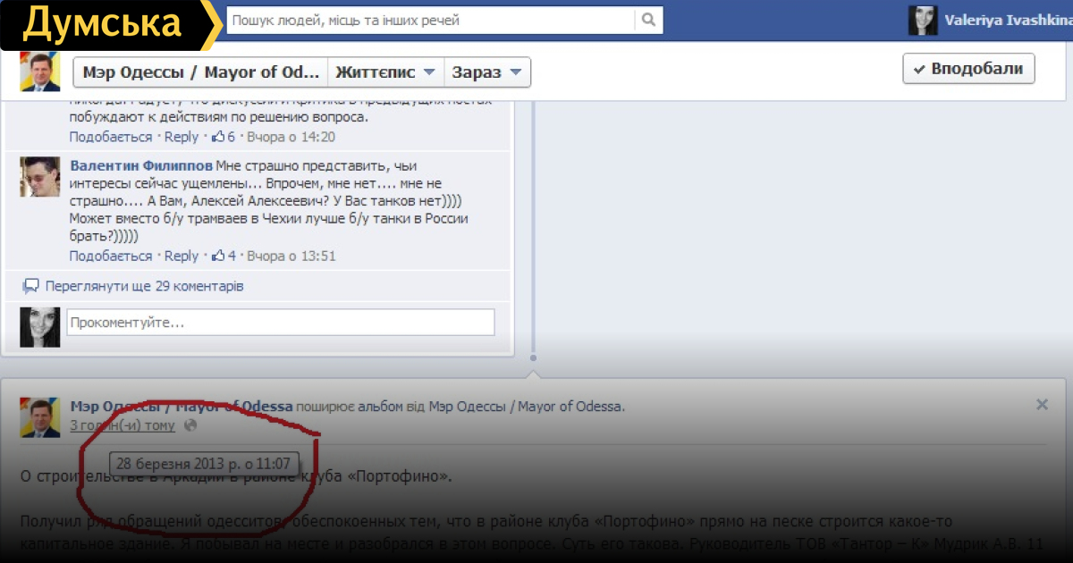Viewport: 1073px width, 563px height.
Task: Toggle the Вподобали like button
Action: tap(968, 69)
